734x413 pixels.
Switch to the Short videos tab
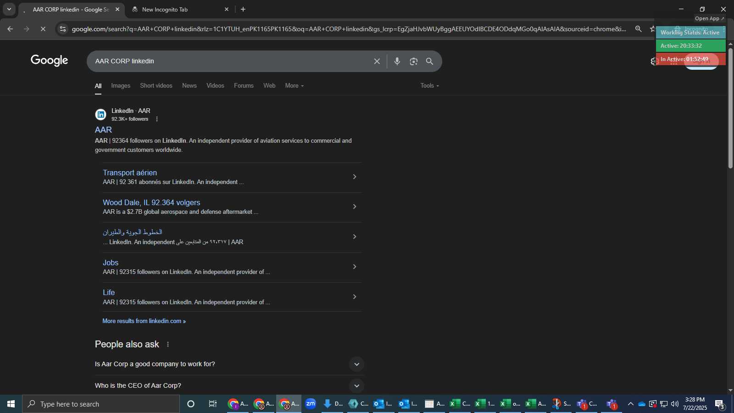click(x=156, y=86)
